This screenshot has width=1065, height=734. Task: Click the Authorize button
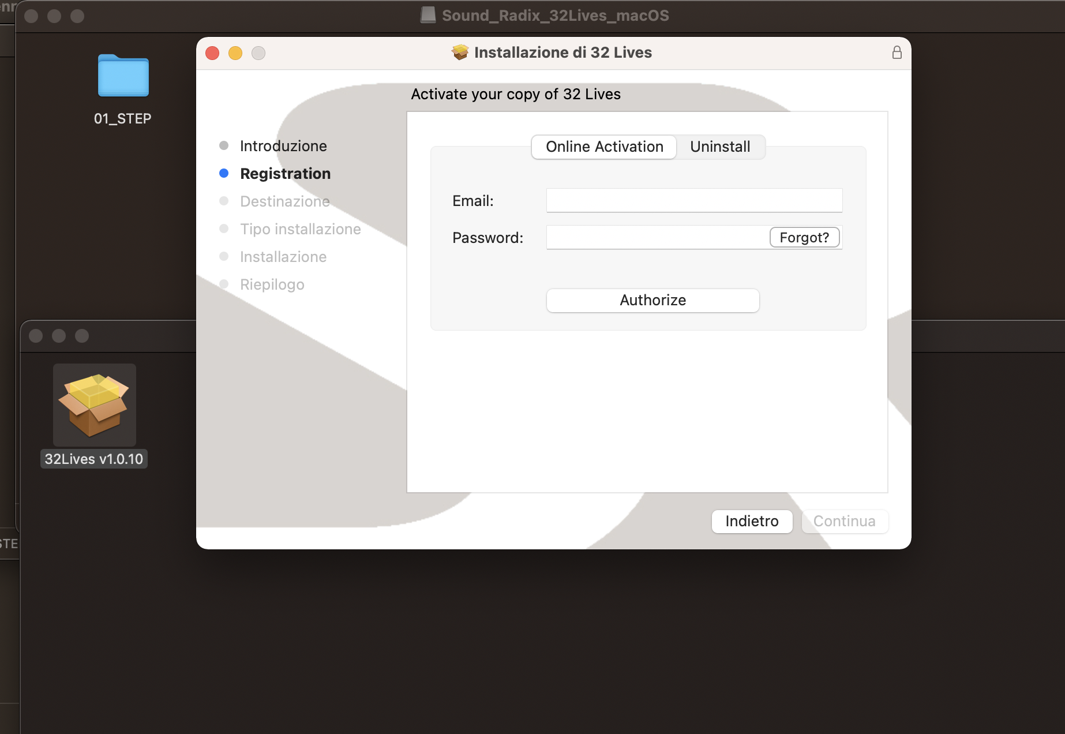[652, 300]
